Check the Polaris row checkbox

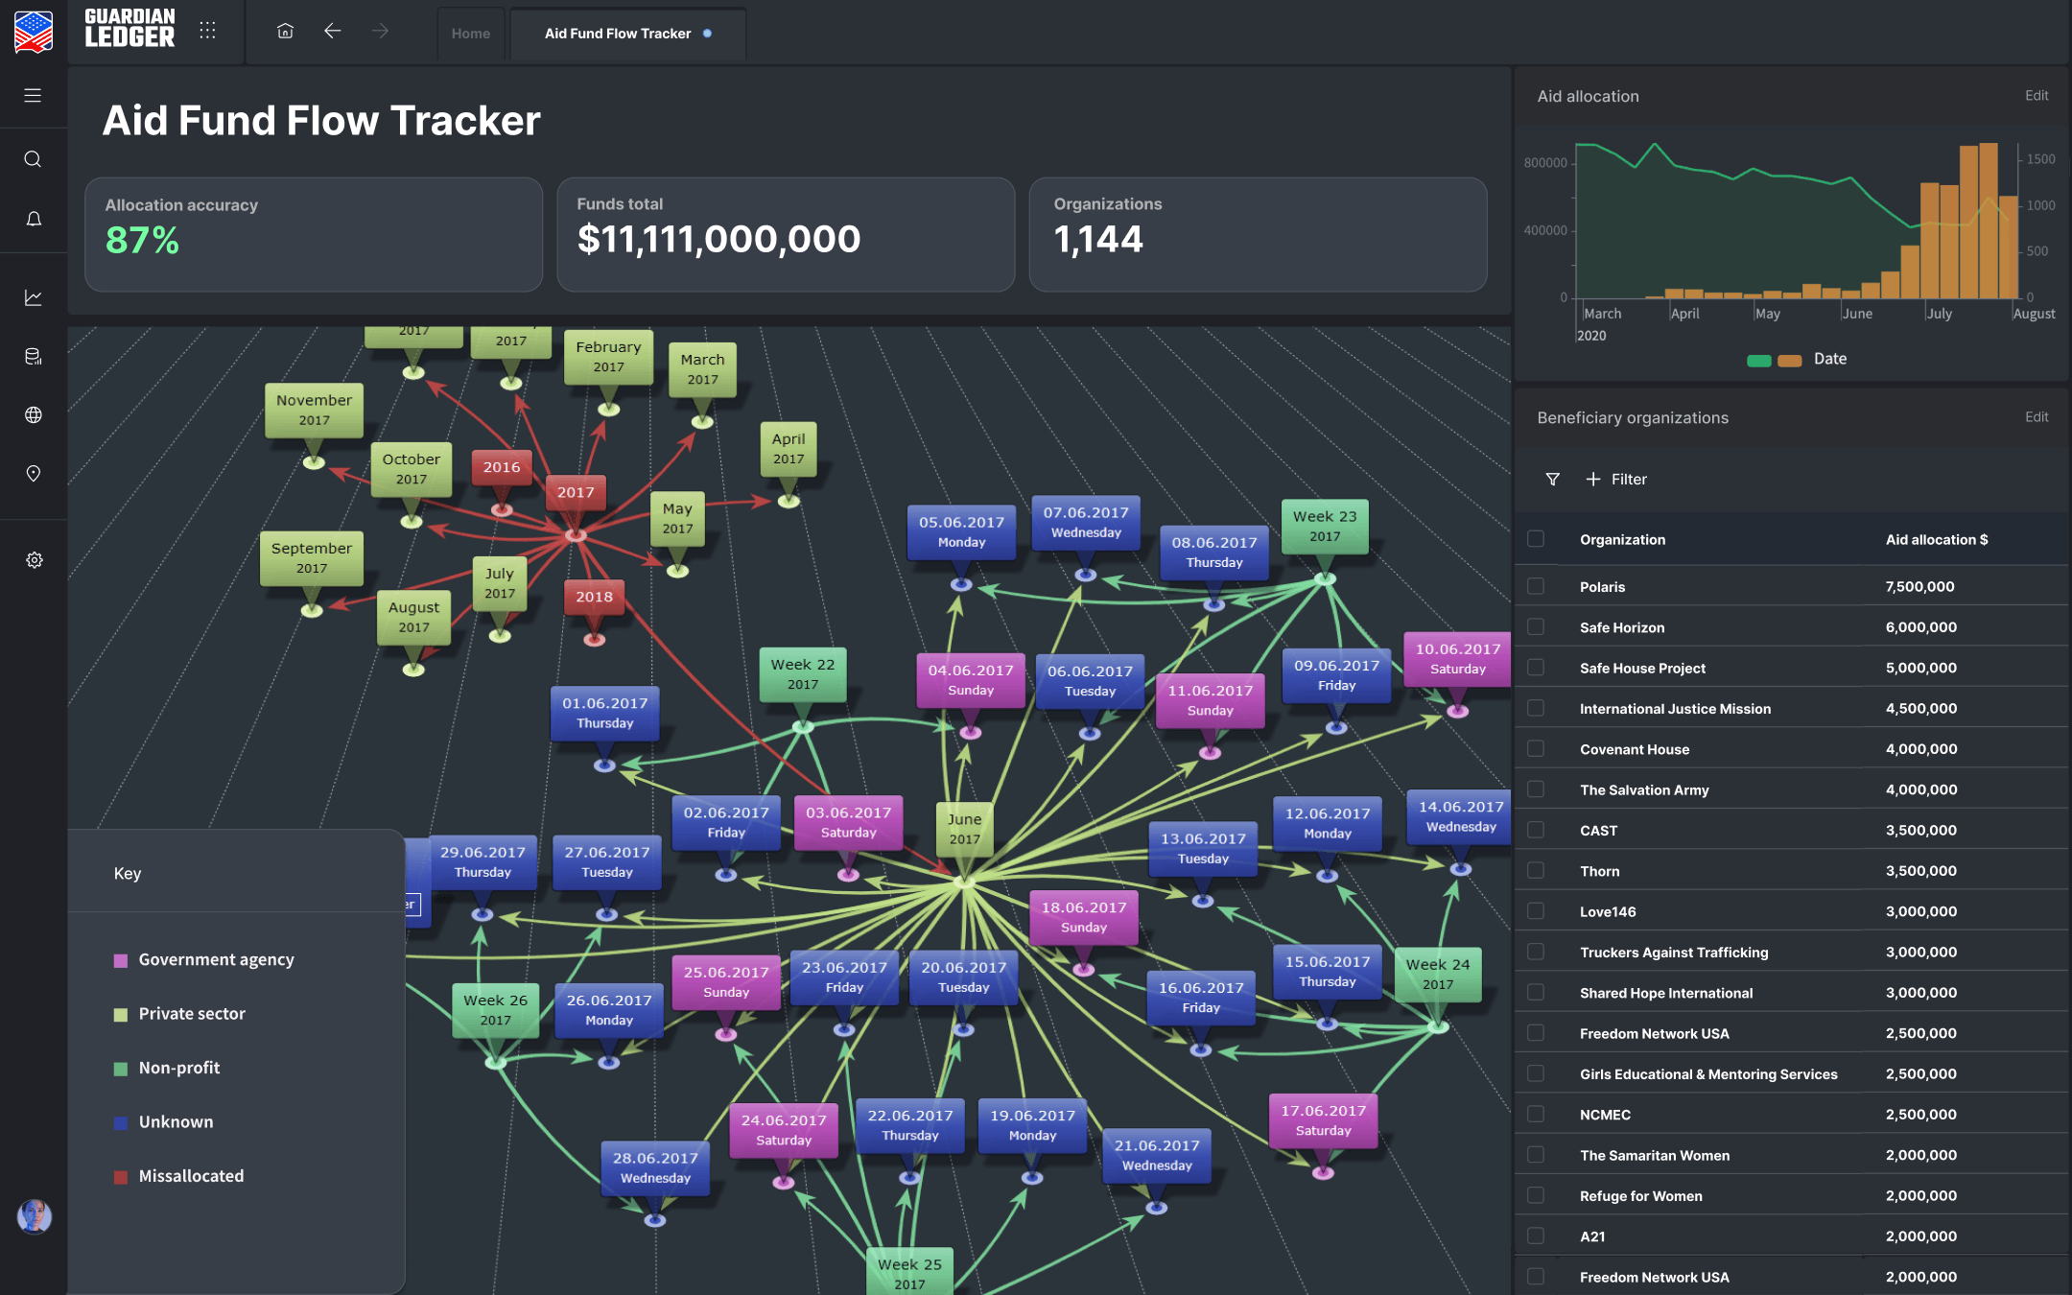pyautogui.click(x=1536, y=586)
